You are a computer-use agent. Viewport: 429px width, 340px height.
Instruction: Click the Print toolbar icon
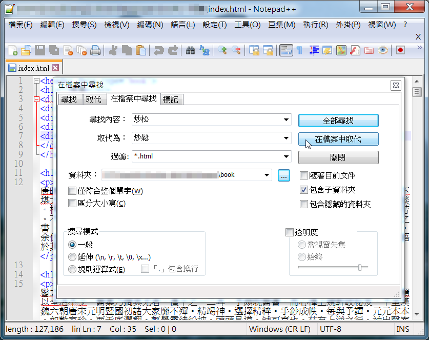tap(95, 50)
